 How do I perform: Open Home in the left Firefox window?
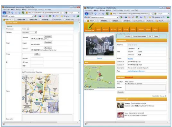[20, 13]
